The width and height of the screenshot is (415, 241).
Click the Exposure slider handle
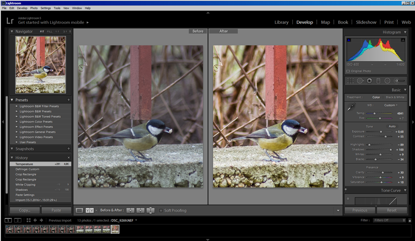(381, 131)
